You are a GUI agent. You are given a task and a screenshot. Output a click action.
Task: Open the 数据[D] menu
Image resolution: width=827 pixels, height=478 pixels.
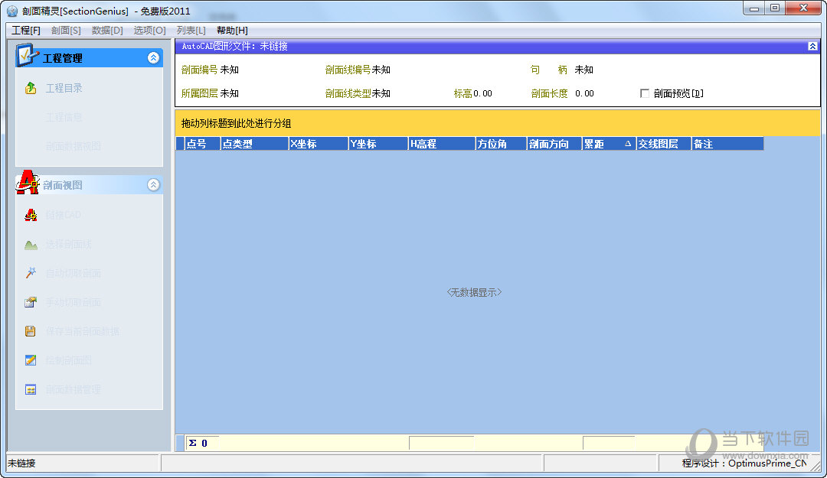point(107,31)
